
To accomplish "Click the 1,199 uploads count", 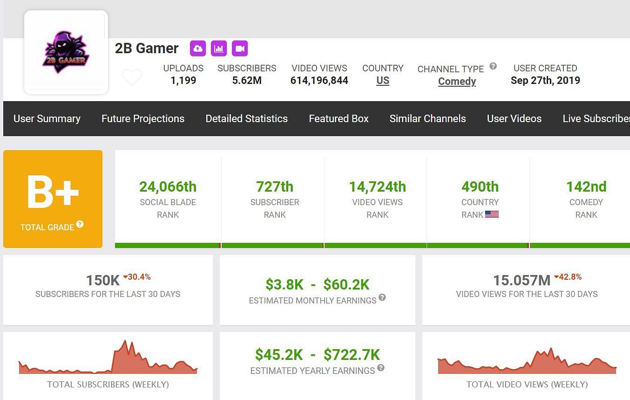I will [183, 81].
